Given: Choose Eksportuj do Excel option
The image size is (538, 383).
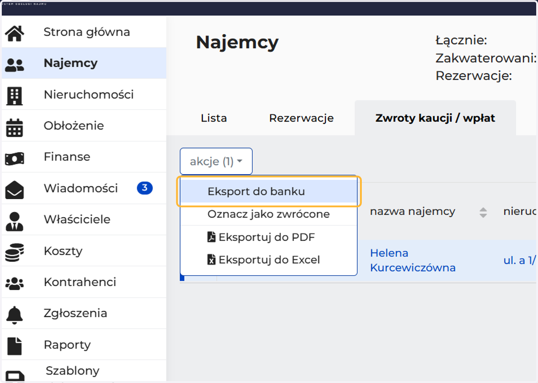Looking at the screenshot, I should (269, 259).
